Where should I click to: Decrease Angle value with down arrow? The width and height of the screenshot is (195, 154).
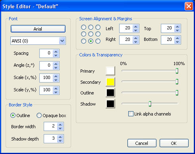56,67
